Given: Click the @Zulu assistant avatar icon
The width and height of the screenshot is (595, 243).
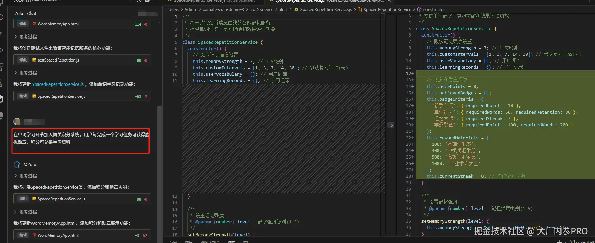Looking at the screenshot, I should click(17, 165).
